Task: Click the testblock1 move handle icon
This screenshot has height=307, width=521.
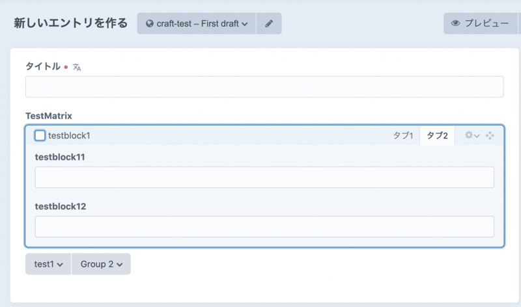Action: [490, 135]
